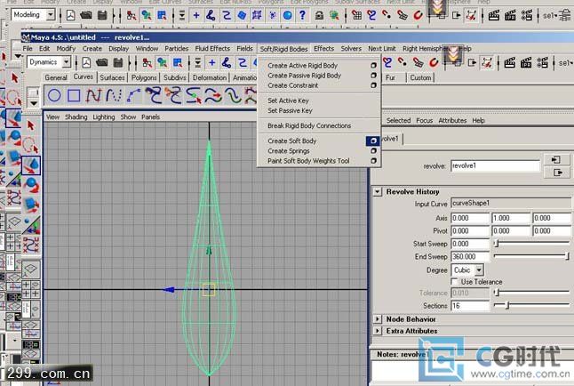Select the circle primitive icon on the Curves shelf

point(54,95)
